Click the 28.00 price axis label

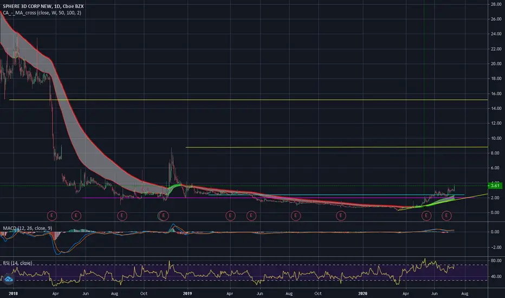[496, 4]
